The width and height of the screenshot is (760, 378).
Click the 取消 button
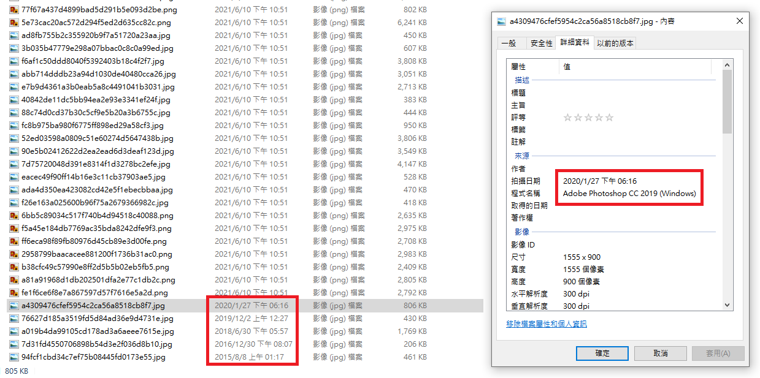(660, 353)
